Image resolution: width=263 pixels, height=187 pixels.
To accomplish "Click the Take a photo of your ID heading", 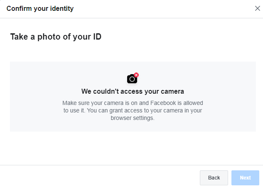I will tap(56, 37).
